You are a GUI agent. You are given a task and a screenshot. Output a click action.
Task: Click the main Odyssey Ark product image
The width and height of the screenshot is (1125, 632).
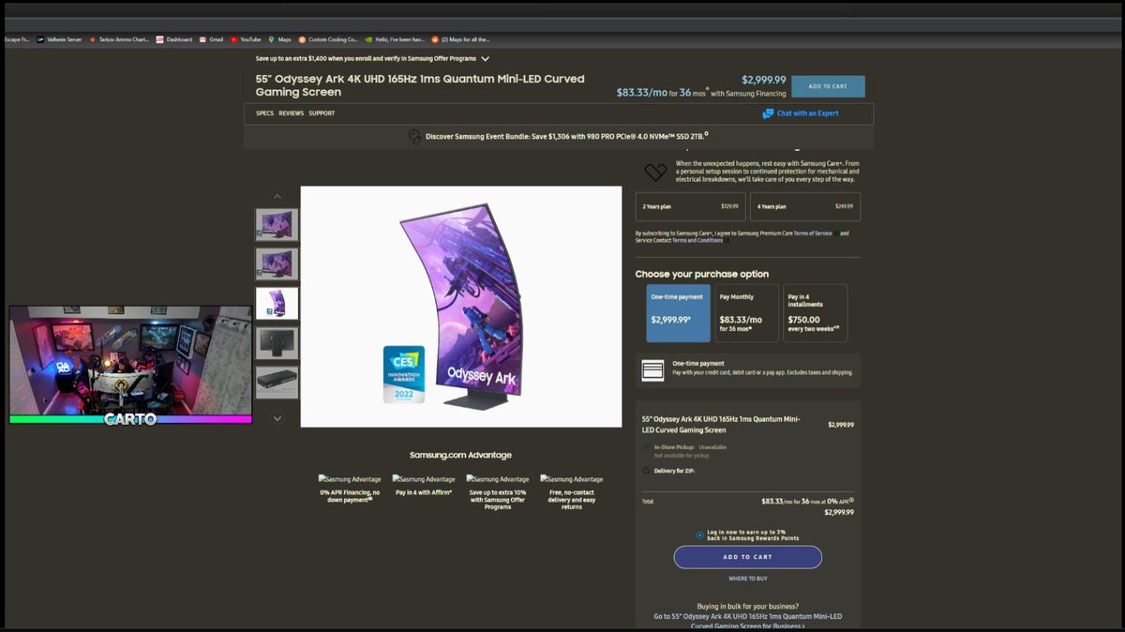(461, 307)
